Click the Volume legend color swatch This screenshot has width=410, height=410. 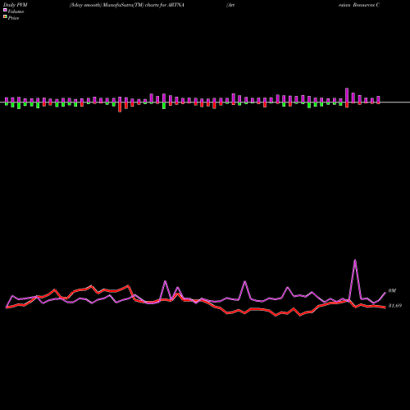click(x=5, y=10)
